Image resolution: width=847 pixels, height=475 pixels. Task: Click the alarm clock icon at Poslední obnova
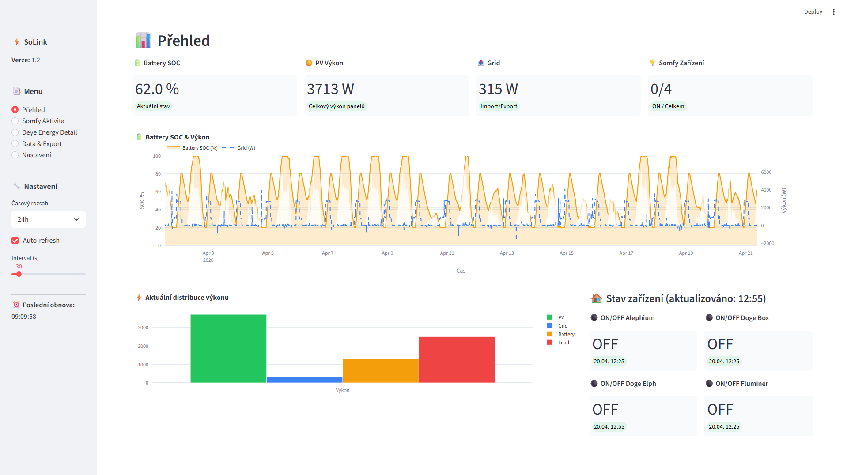[16, 305]
